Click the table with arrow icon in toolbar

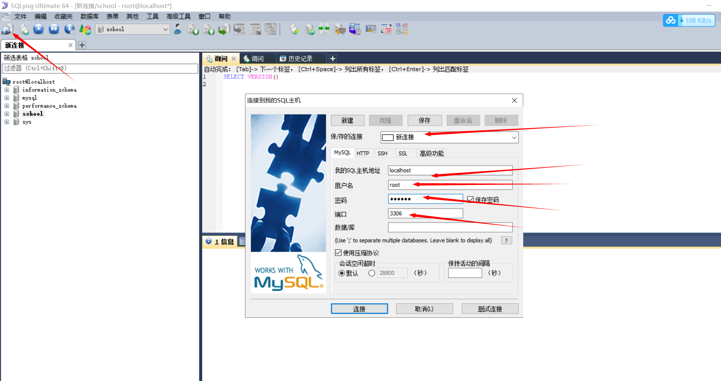(x=239, y=29)
